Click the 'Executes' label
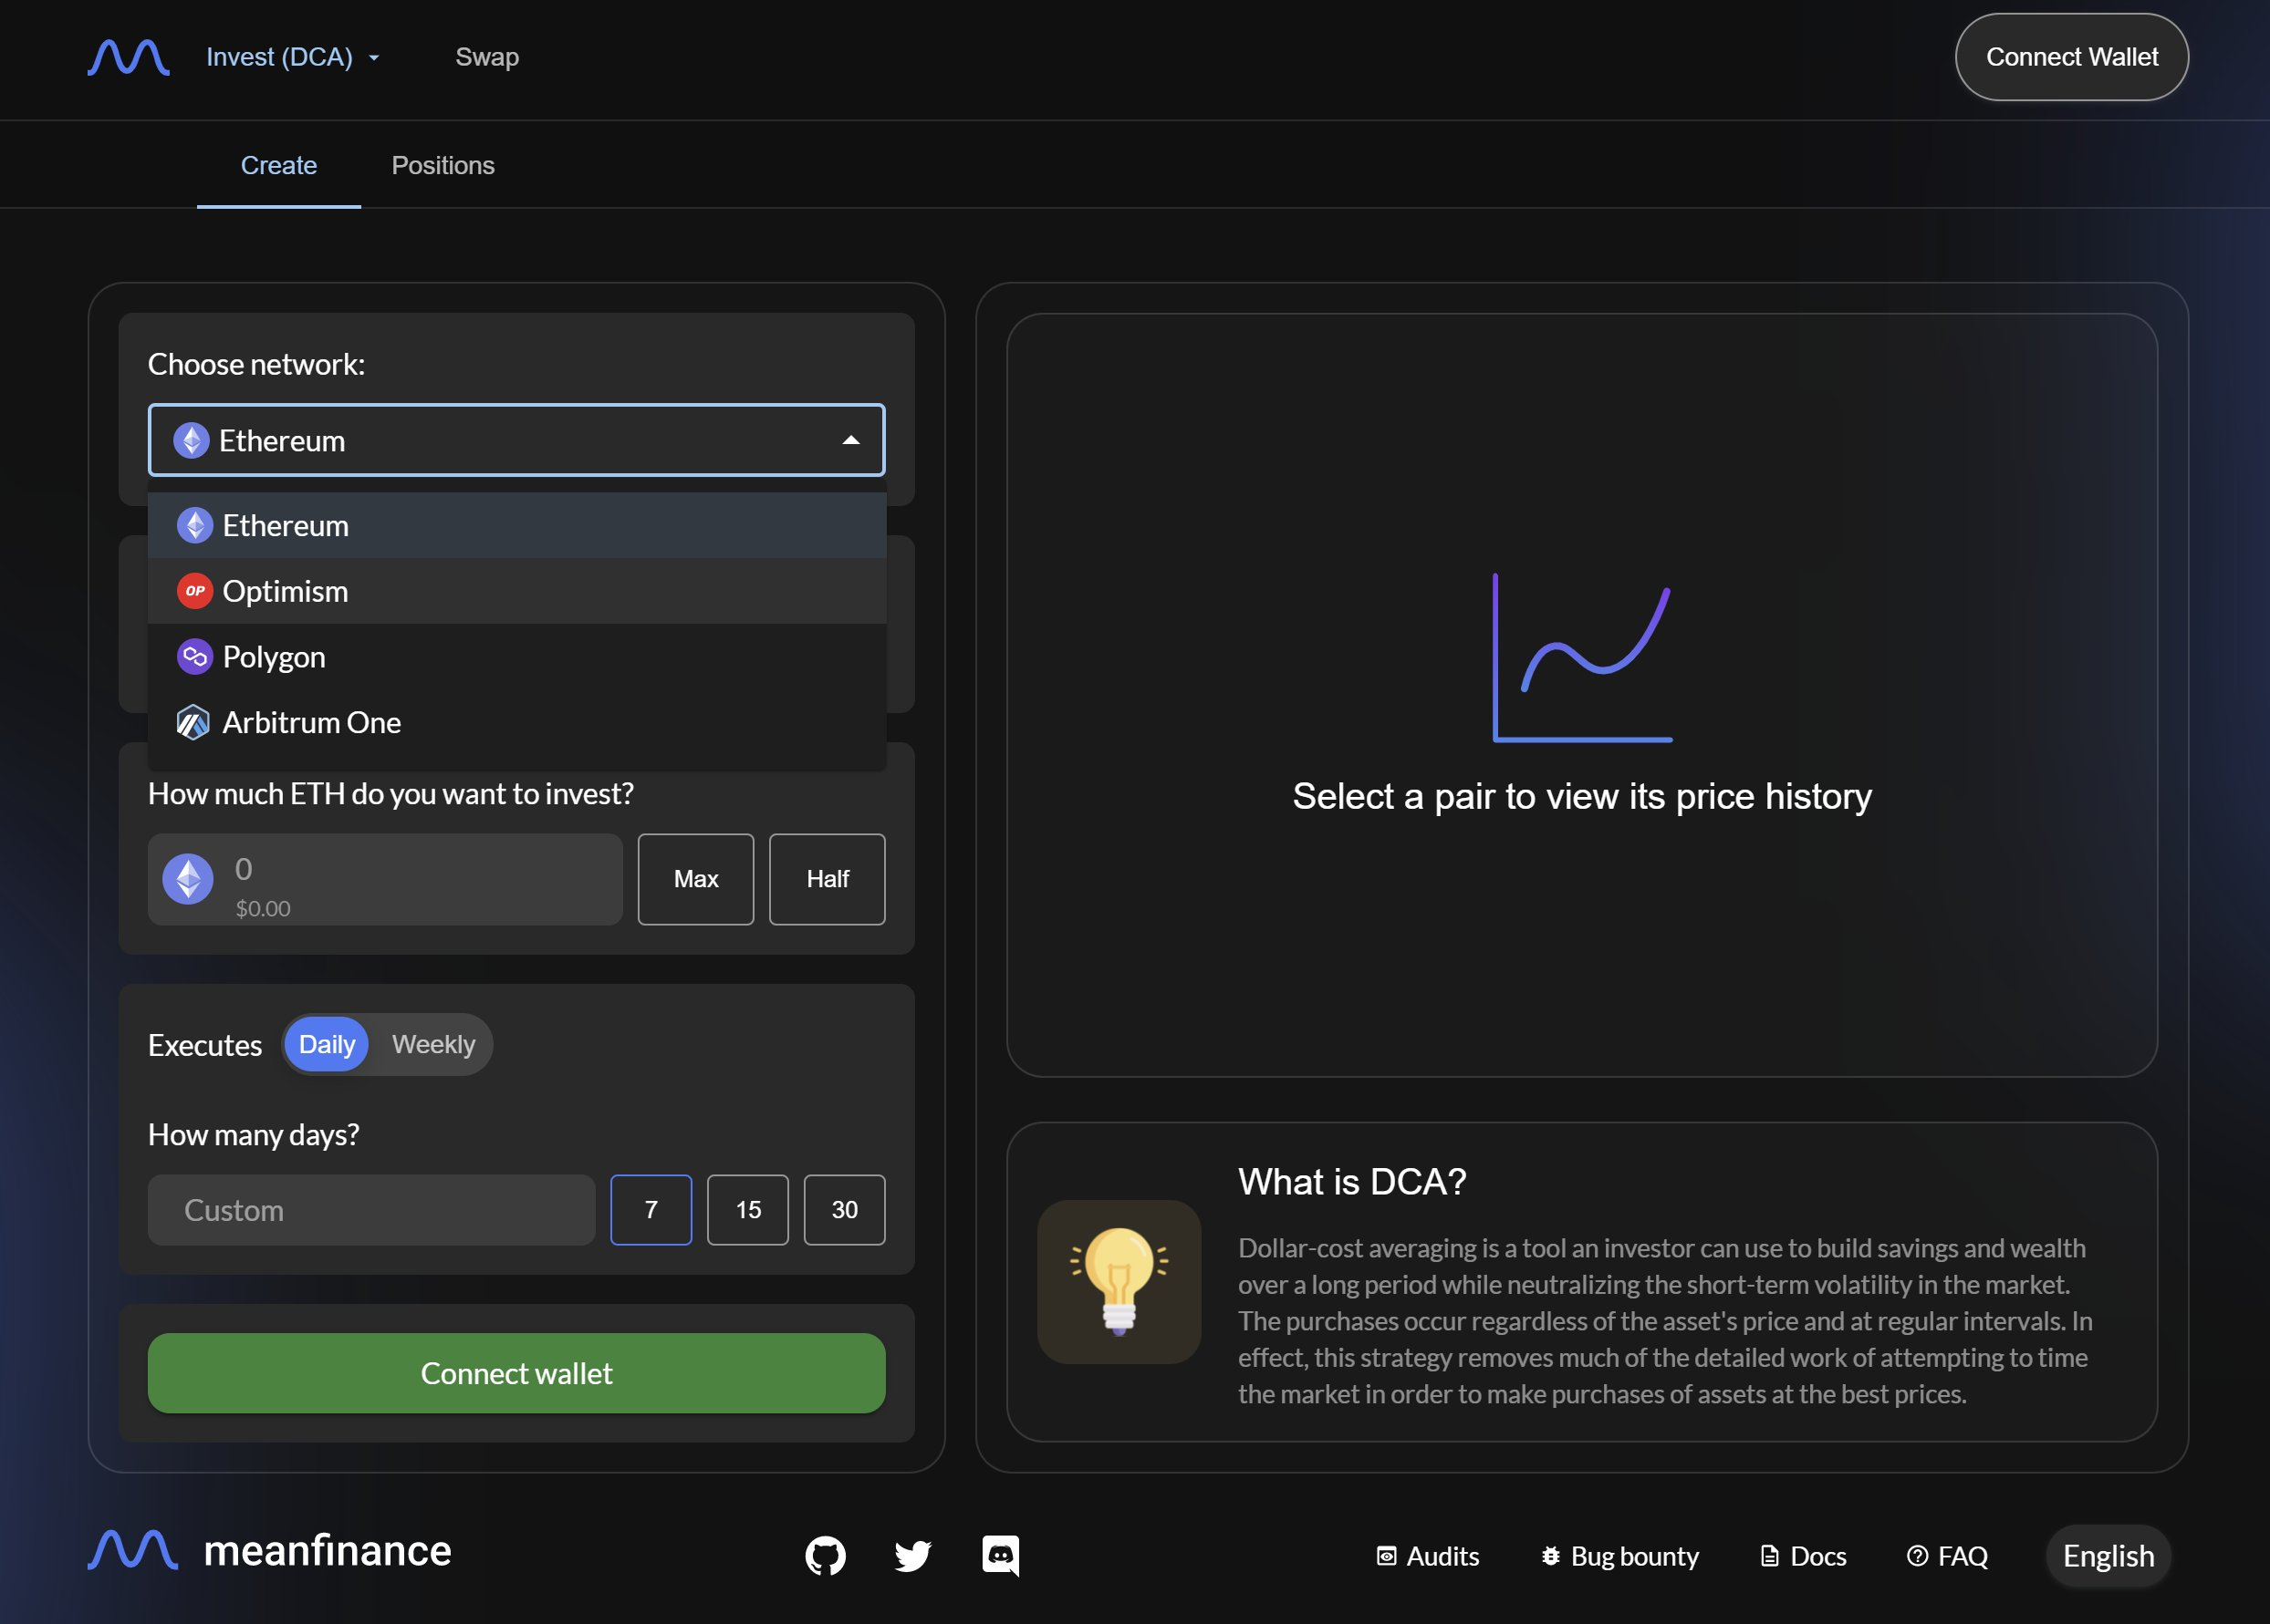This screenshot has height=1624, width=2270. click(x=205, y=1045)
